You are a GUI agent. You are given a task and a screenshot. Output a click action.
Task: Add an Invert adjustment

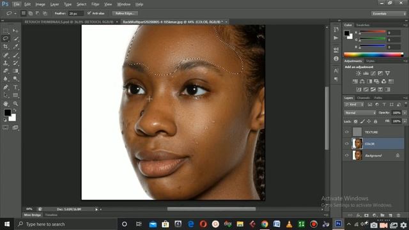[359, 89]
